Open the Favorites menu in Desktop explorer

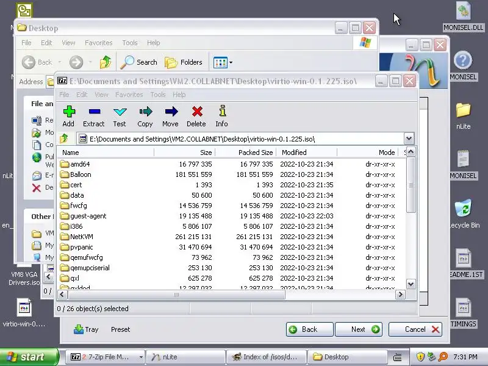click(x=99, y=43)
